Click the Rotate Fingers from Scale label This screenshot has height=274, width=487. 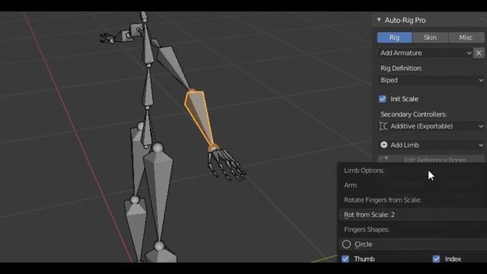(383, 200)
